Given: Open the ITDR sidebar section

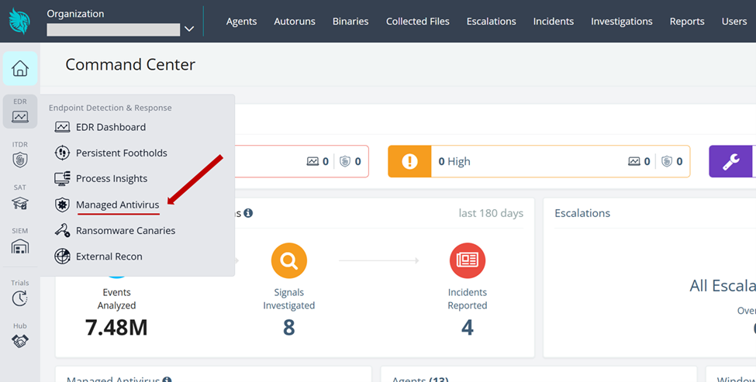Looking at the screenshot, I should click(x=20, y=156).
